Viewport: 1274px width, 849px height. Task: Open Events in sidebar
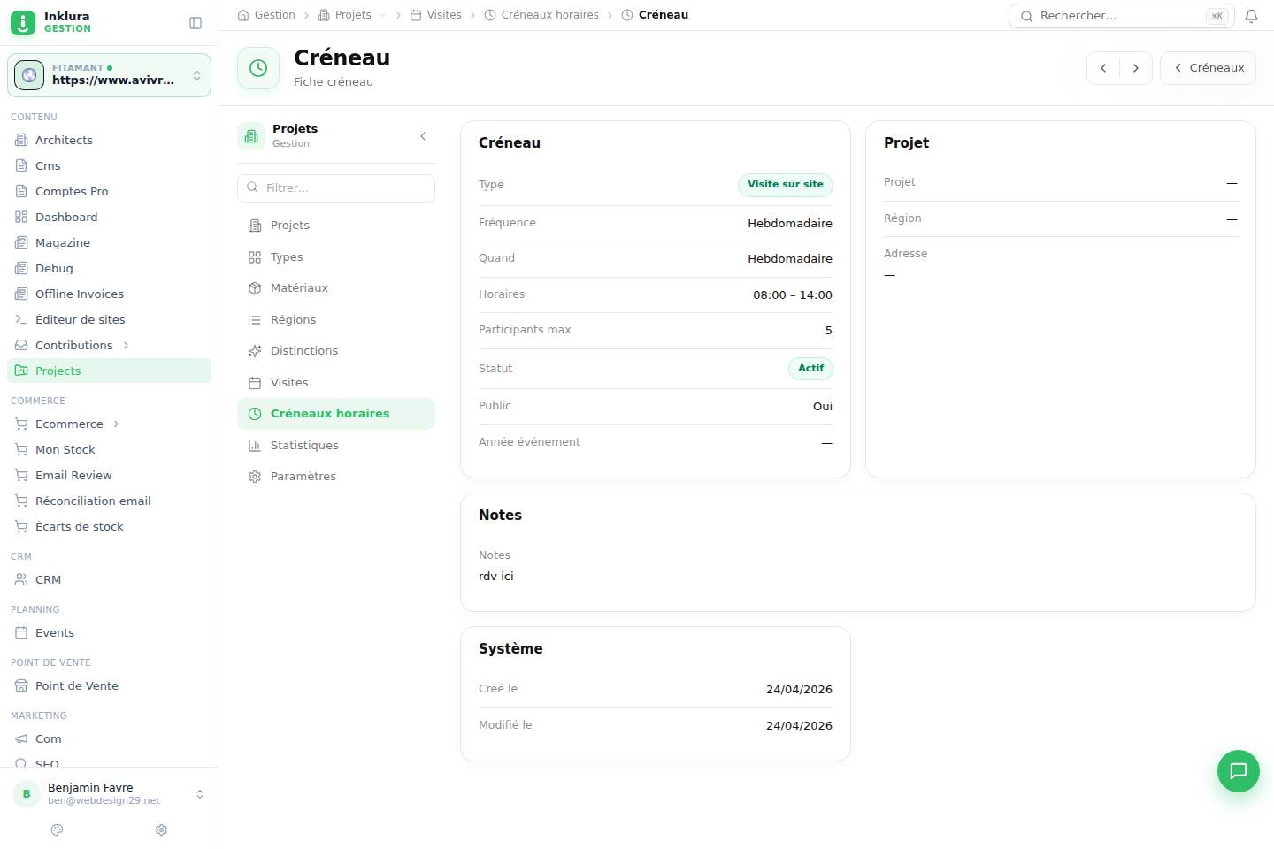tap(109, 632)
